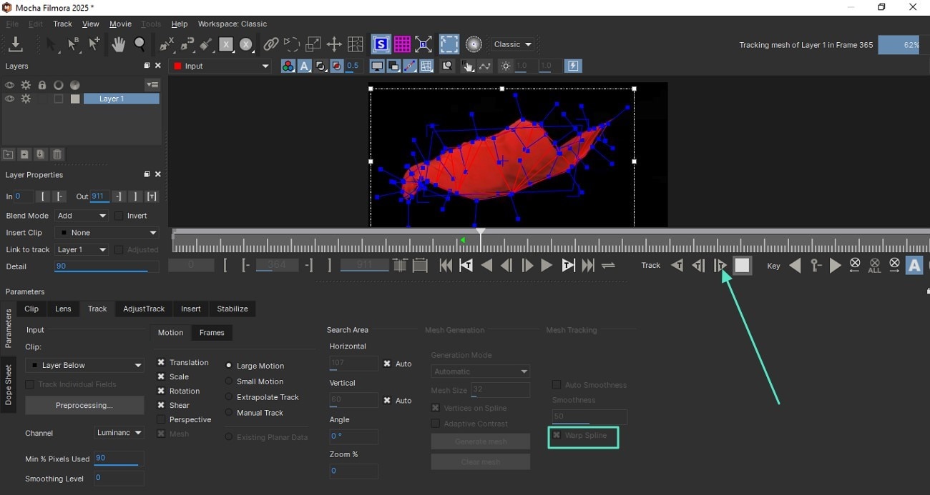Toggle the Show planar surface S icon
The height and width of the screenshot is (495, 930).
tap(381, 44)
